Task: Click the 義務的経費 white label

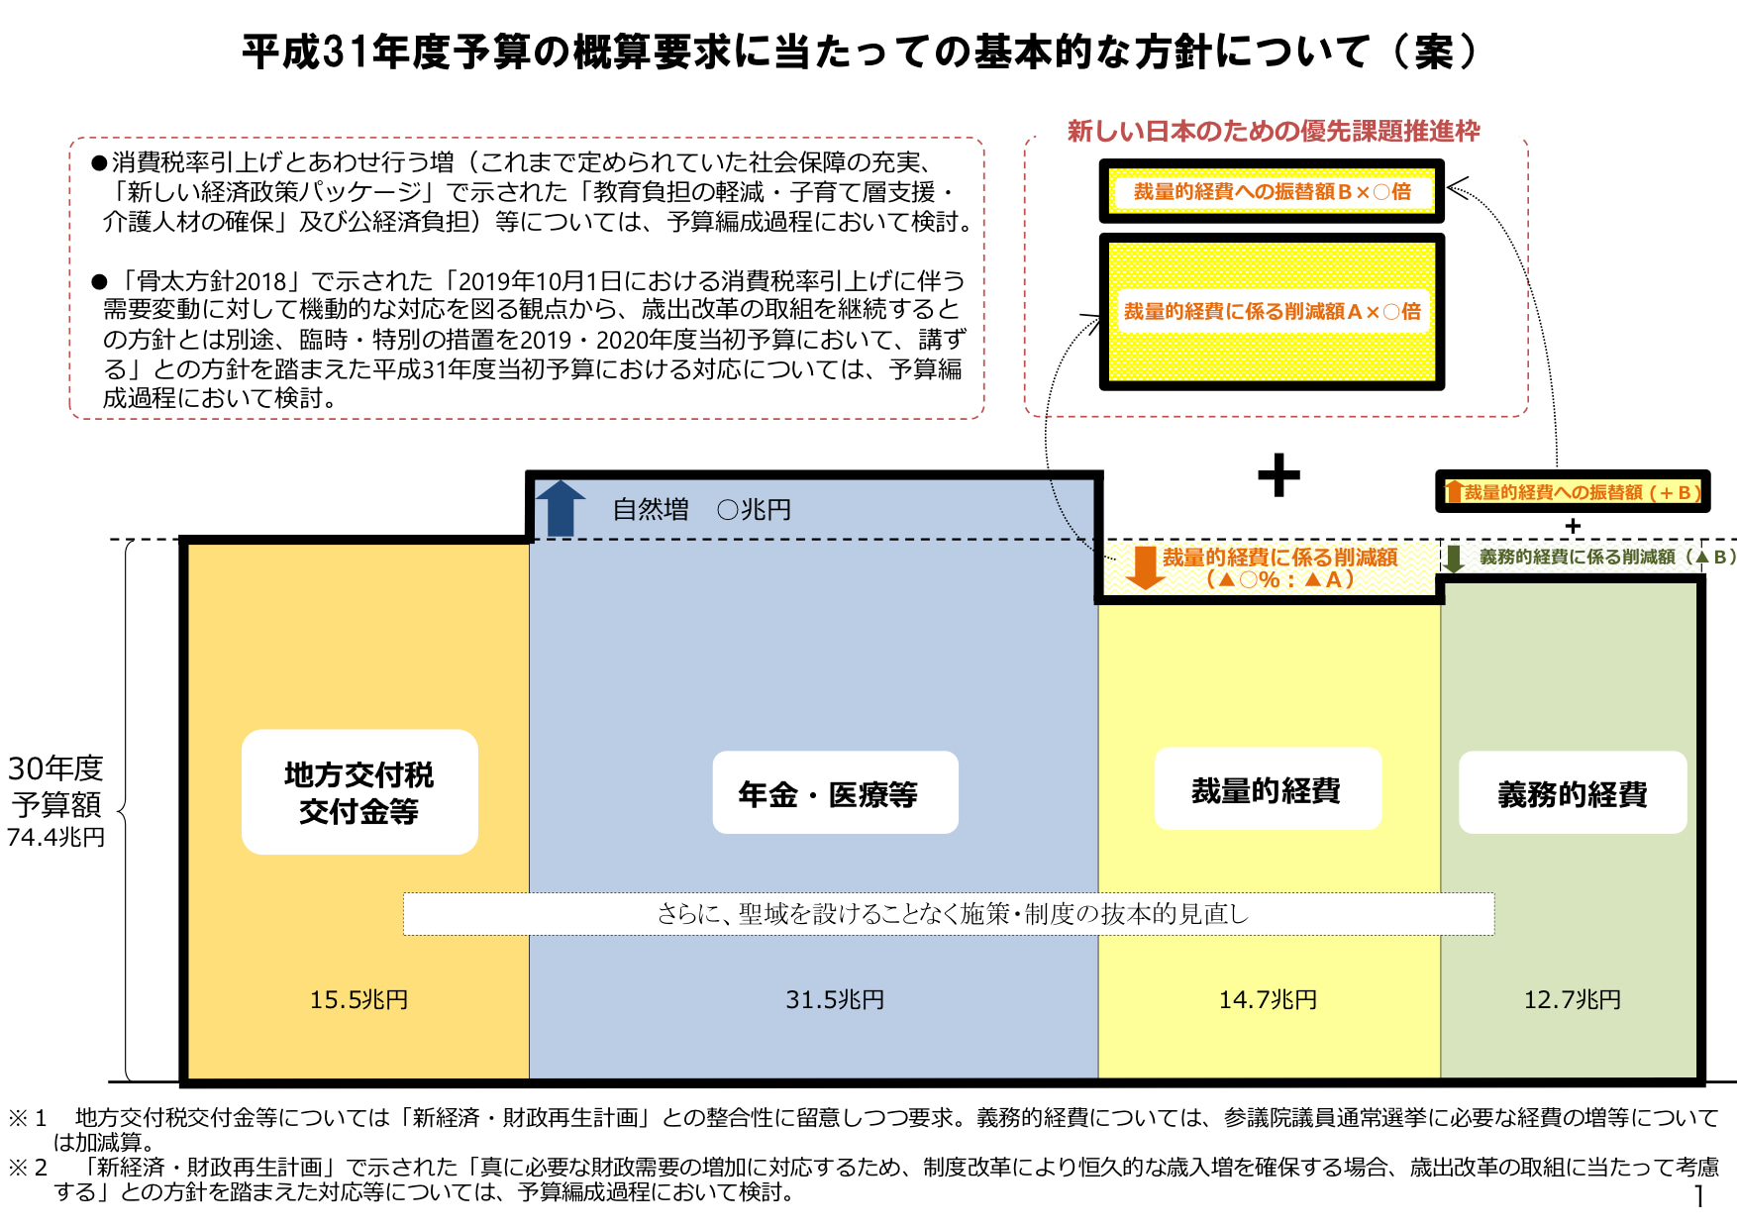Action: click(x=1572, y=793)
